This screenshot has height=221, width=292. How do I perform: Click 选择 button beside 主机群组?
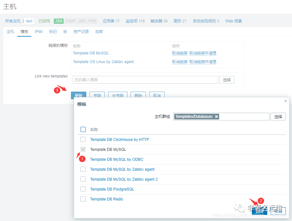(x=278, y=117)
